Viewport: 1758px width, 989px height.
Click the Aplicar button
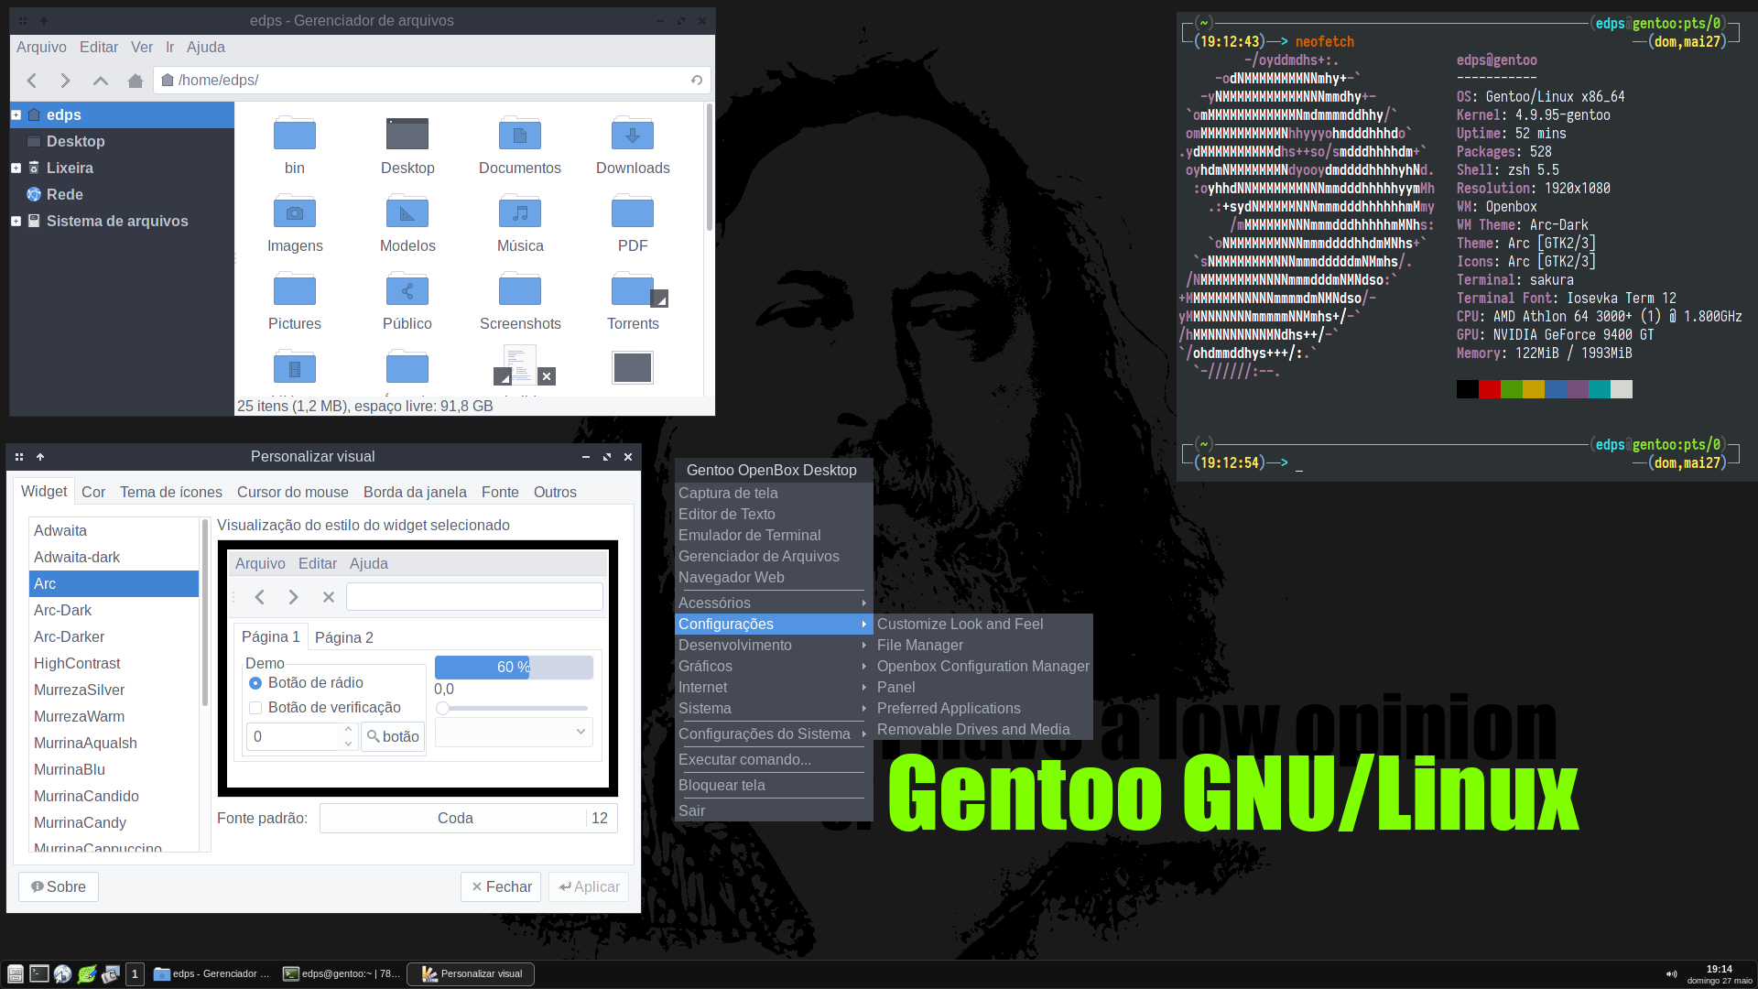point(589,887)
